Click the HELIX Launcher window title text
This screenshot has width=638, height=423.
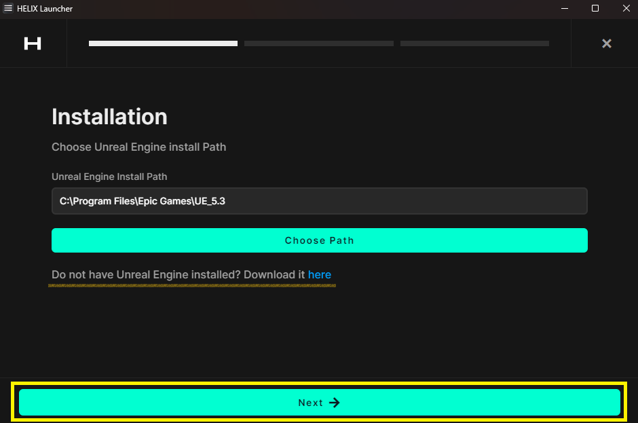(45, 8)
